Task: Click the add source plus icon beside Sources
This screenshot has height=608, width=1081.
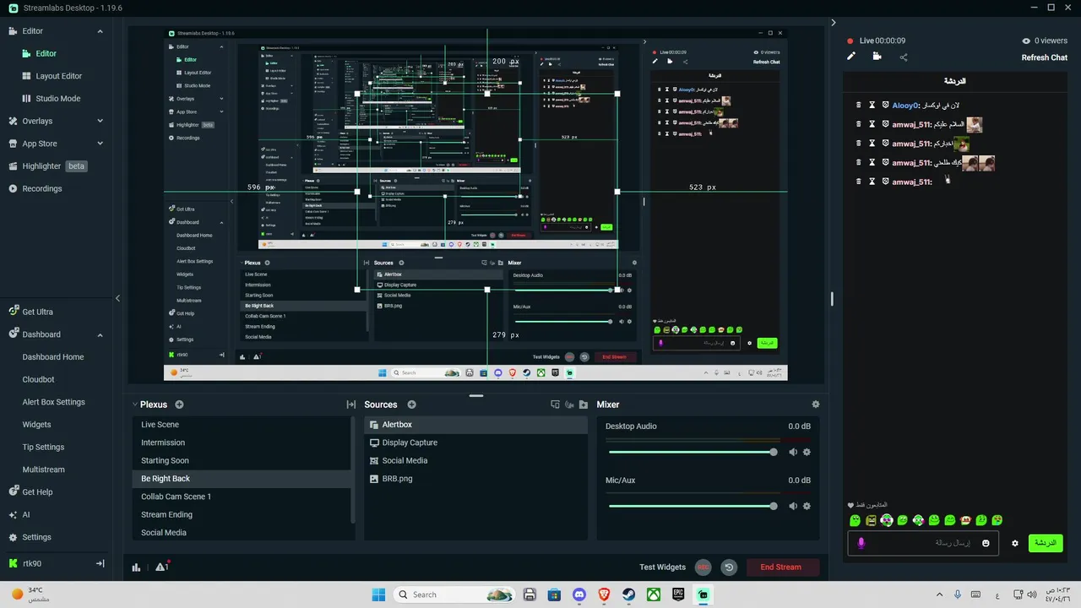Action: [x=411, y=404]
